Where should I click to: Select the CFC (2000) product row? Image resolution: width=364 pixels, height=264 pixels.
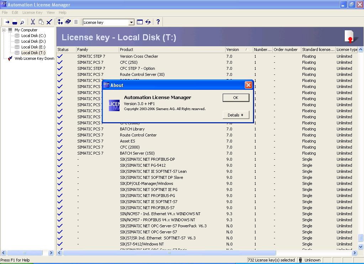click(x=207, y=147)
